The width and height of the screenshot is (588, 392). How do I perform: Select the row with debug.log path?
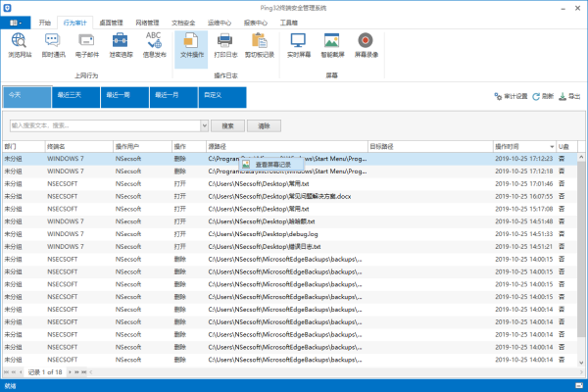[x=290, y=234]
